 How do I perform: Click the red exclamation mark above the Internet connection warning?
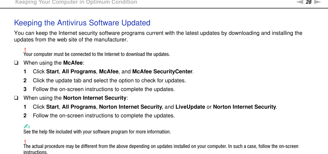25,50
